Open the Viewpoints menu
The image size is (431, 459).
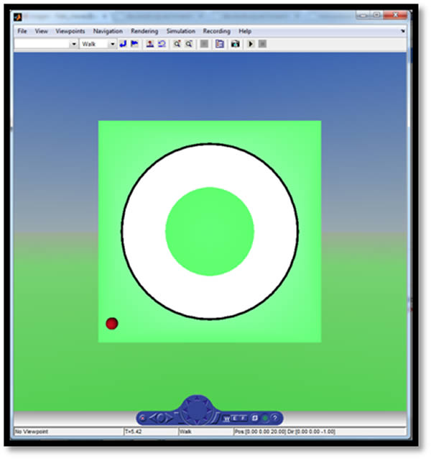pyautogui.click(x=70, y=32)
